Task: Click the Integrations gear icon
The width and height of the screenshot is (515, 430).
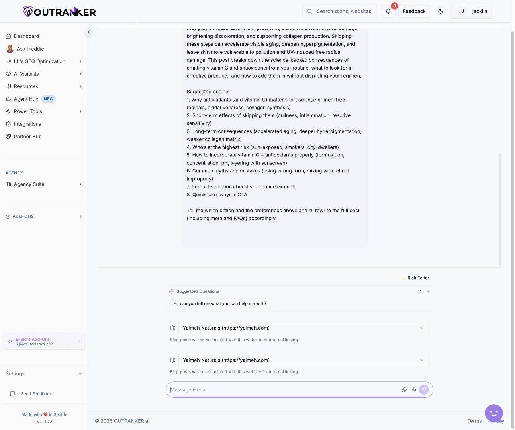Action: point(8,124)
